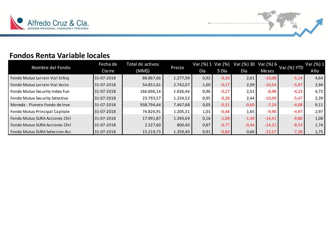
Task: Click the Var.(%) 1 Día header
Action: [202, 67]
